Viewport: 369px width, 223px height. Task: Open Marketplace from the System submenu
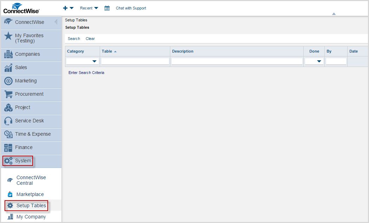(x=30, y=194)
